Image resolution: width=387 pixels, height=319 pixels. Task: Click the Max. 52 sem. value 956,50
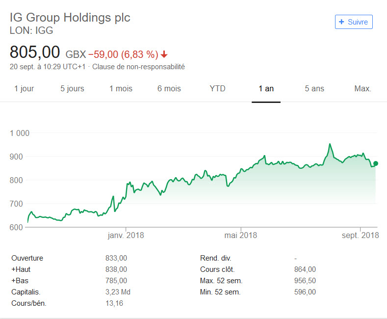coord(305,281)
